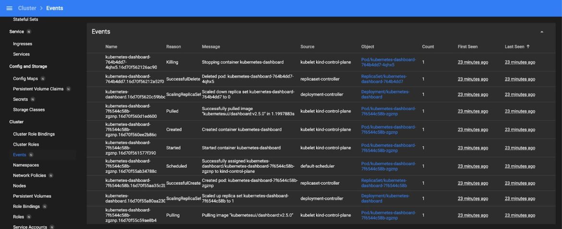Click the Service section heading
562x229 pixels.
[16, 32]
